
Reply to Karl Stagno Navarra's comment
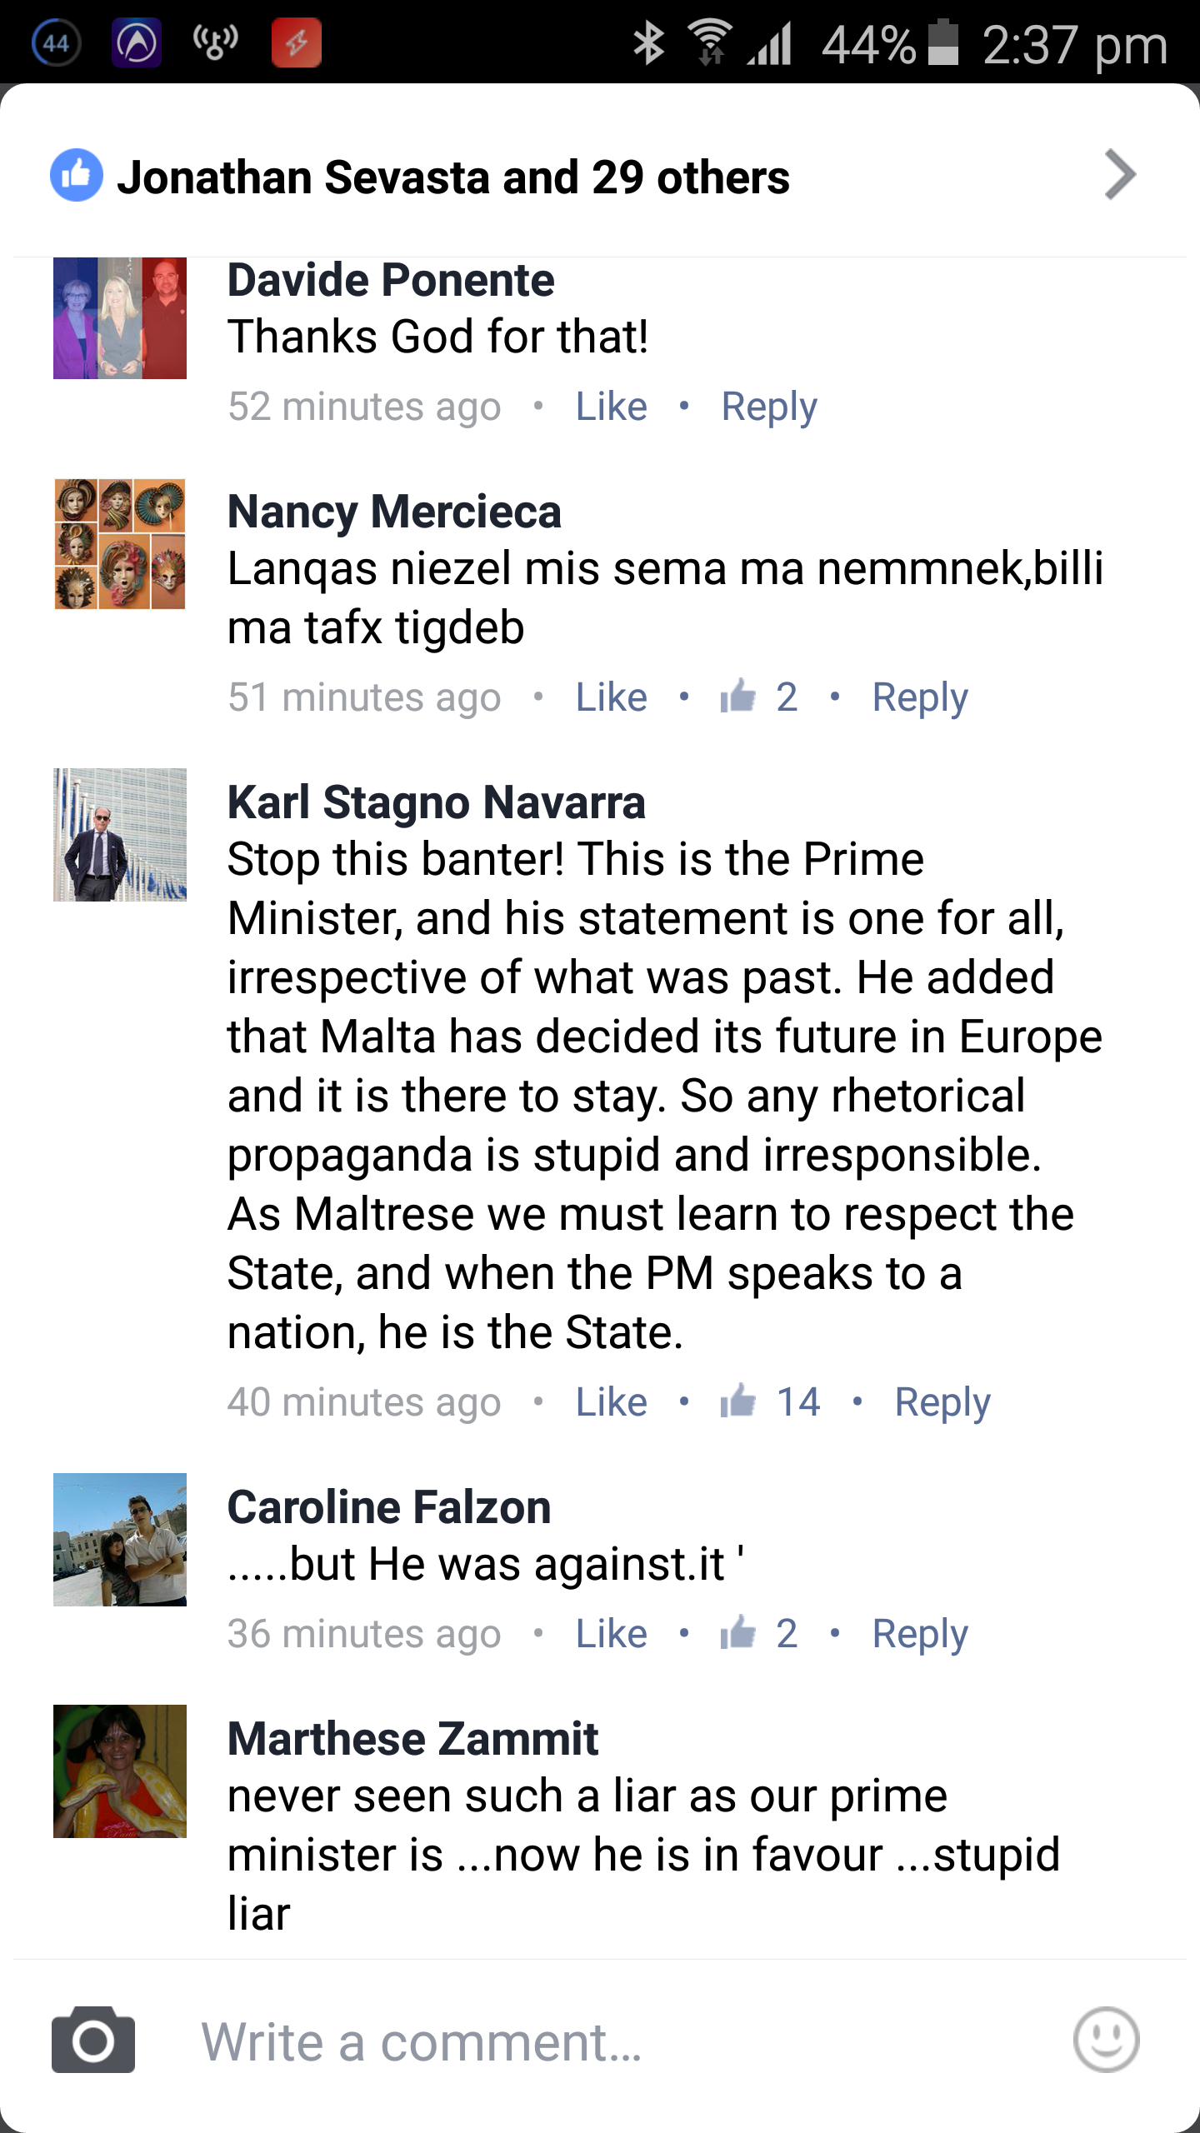pyautogui.click(x=942, y=1401)
